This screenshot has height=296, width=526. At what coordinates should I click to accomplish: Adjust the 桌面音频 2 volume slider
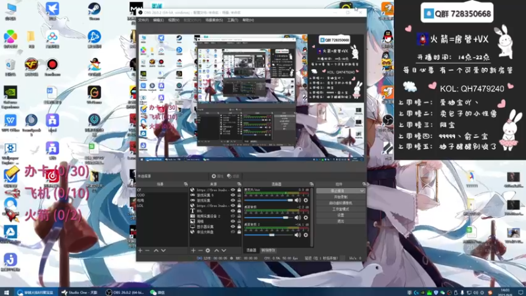(269, 235)
